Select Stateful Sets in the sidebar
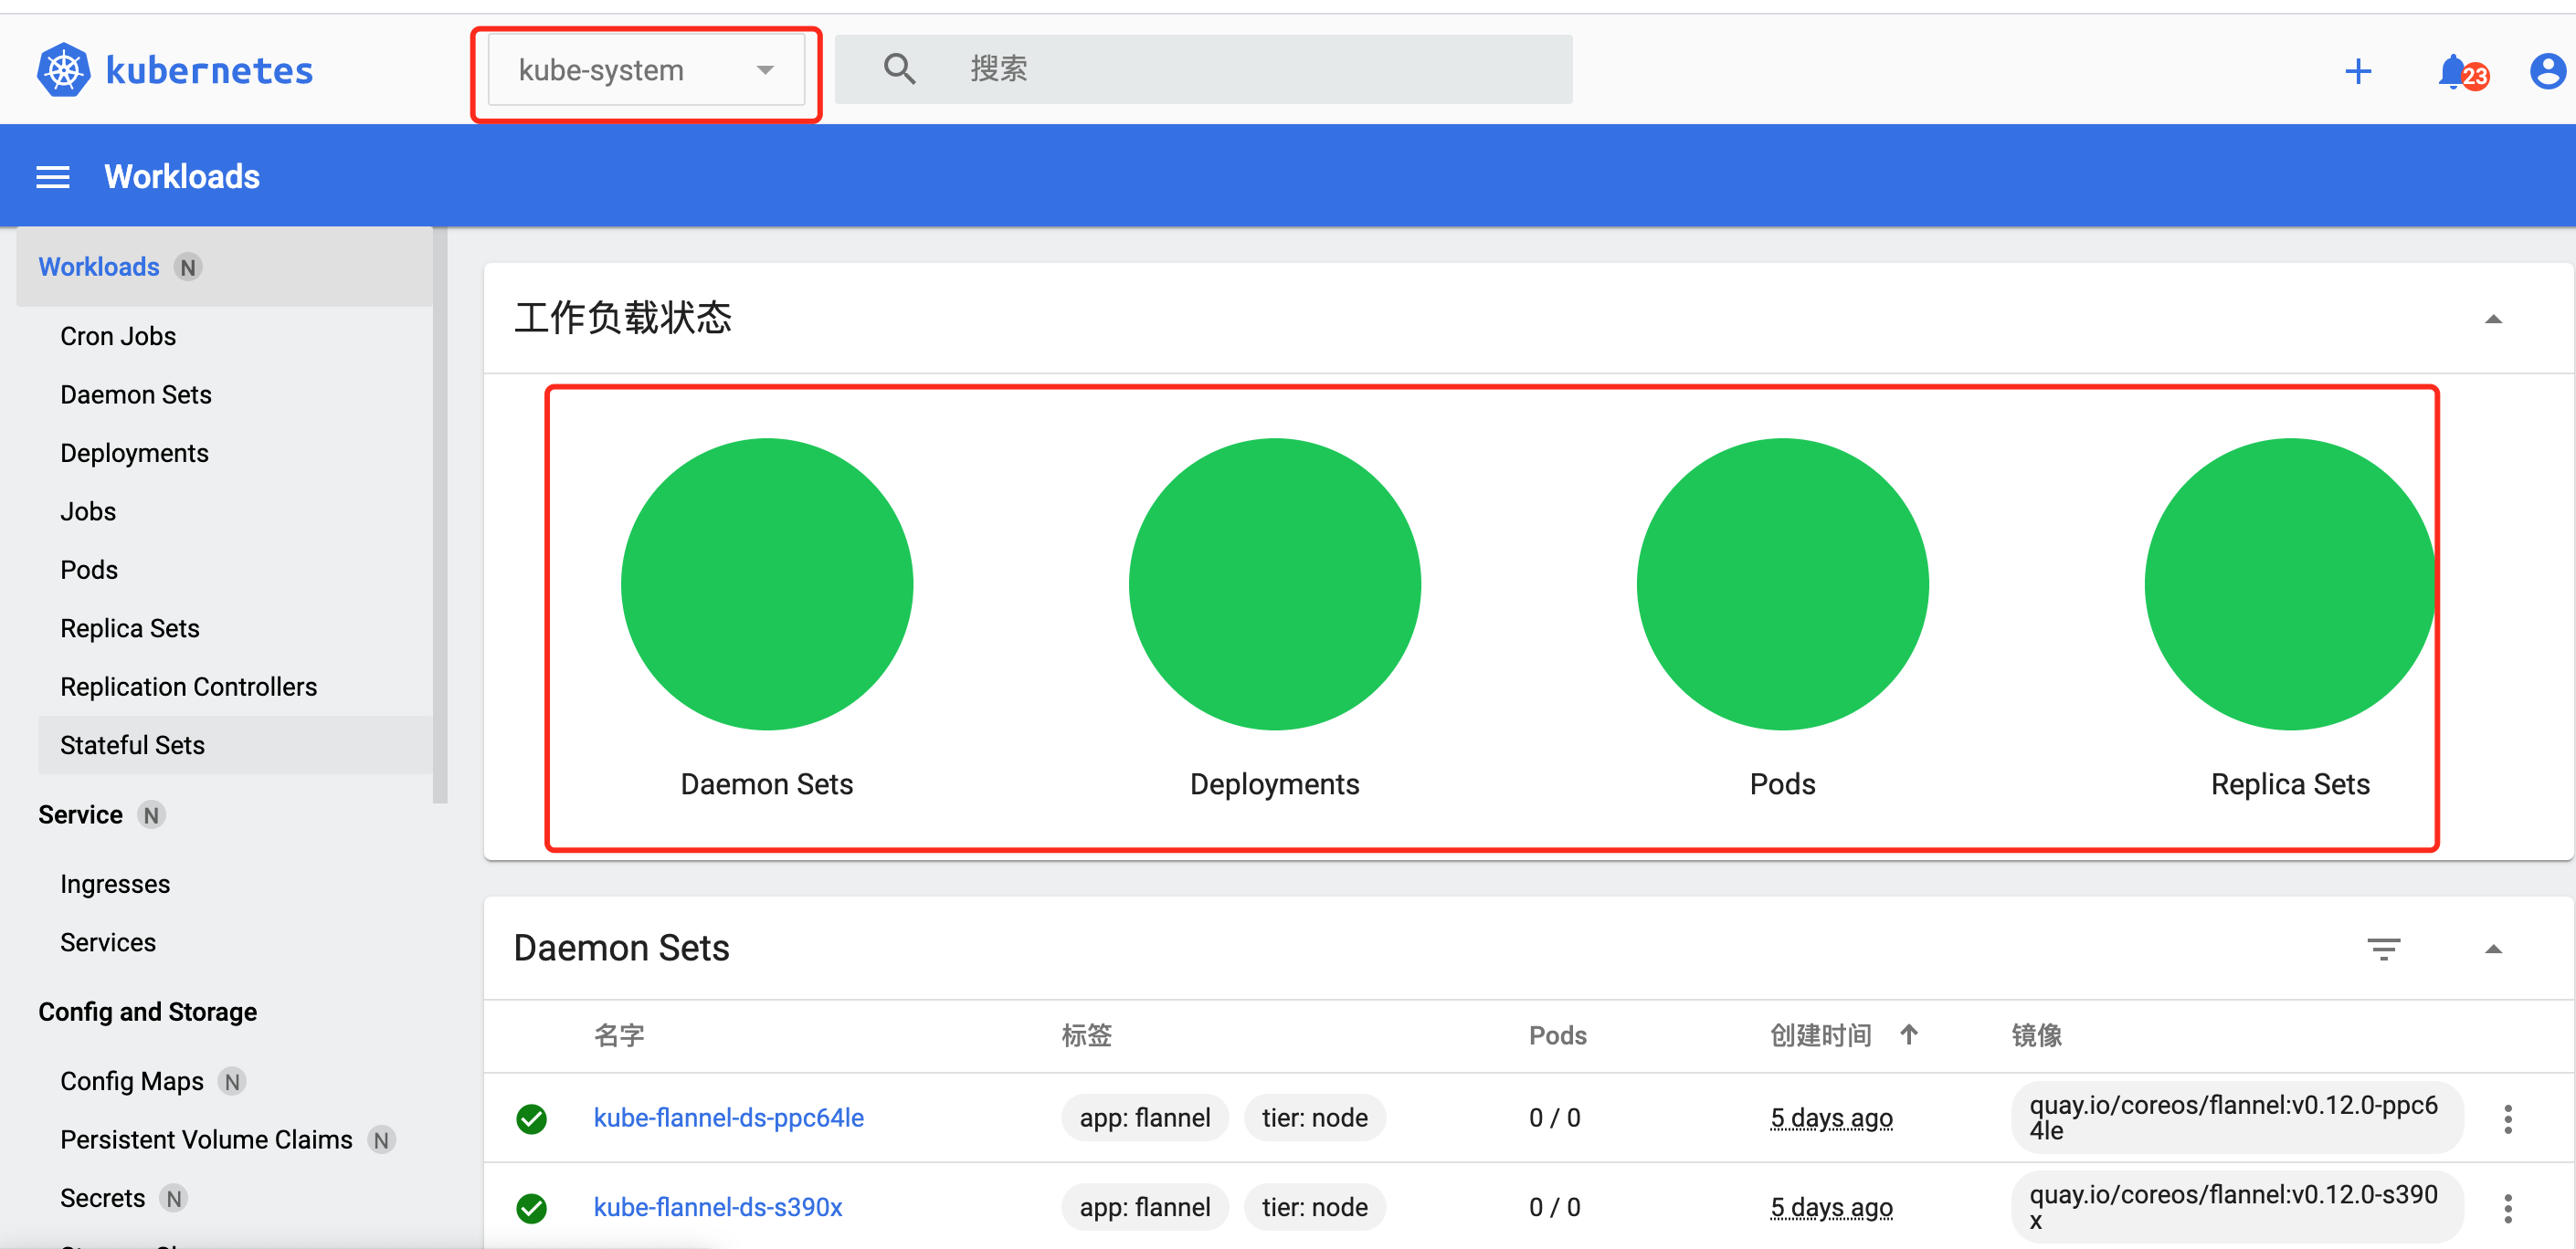Image resolution: width=2576 pixels, height=1249 pixels. tap(132, 744)
